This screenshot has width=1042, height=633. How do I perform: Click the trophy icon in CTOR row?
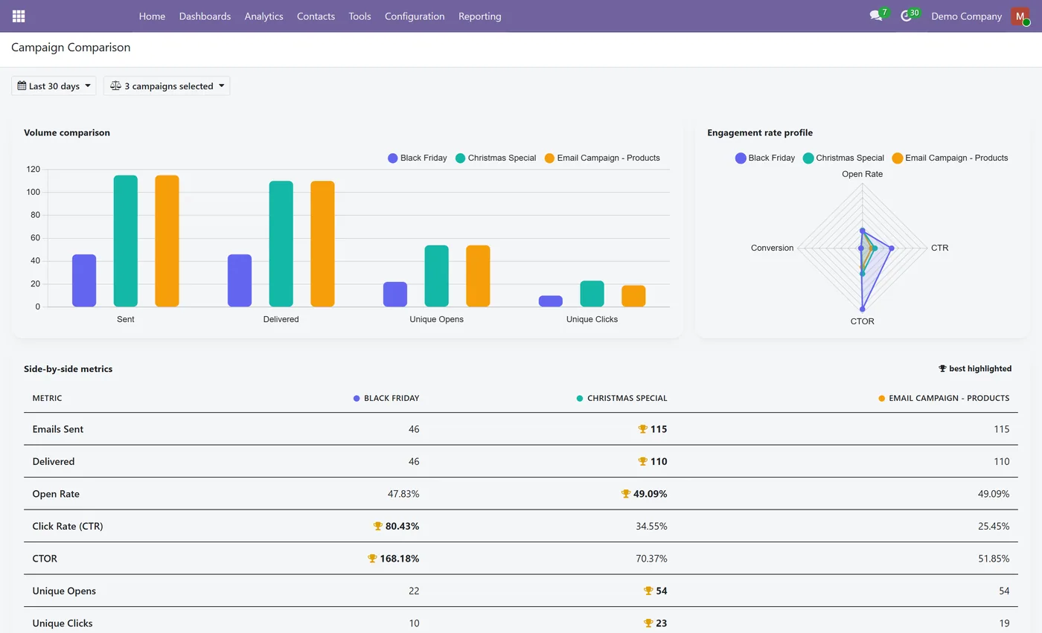[373, 558]
